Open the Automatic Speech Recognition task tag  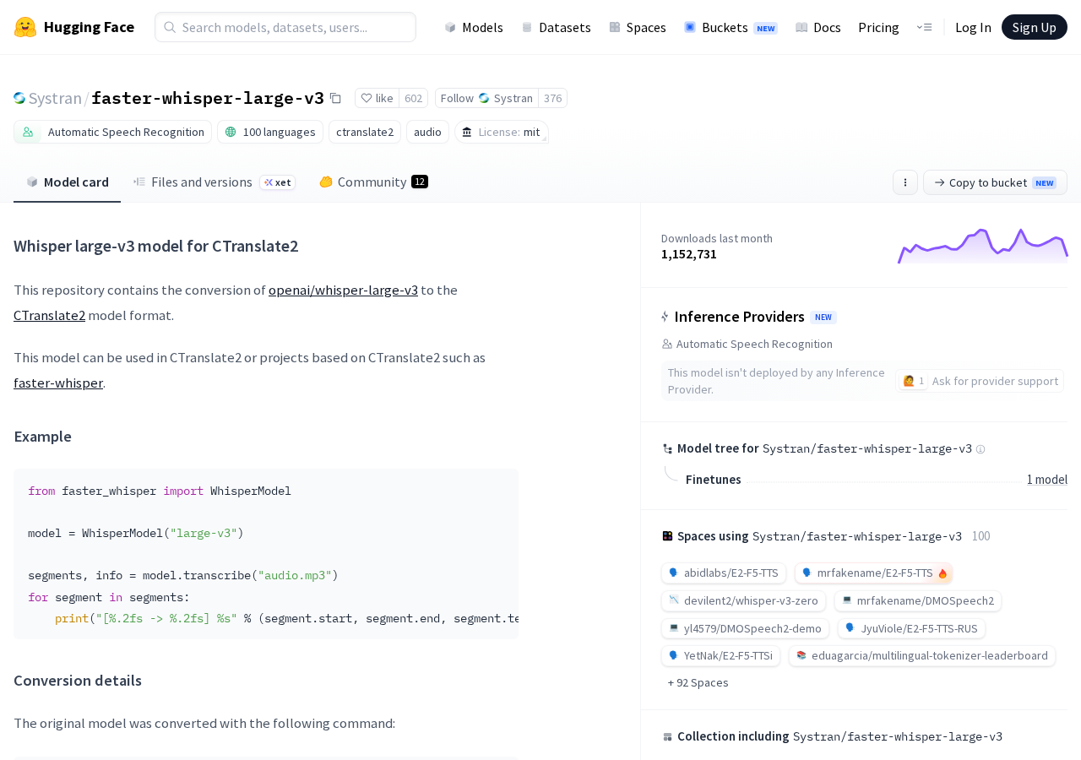pyautogui.click(x=113, y=132)
